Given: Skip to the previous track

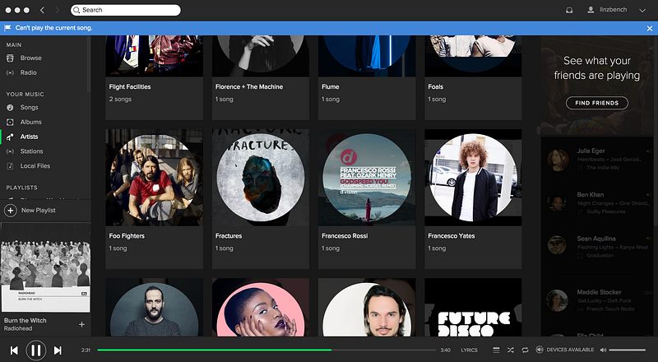Looking at the screenshot, I should coord(14,350).
